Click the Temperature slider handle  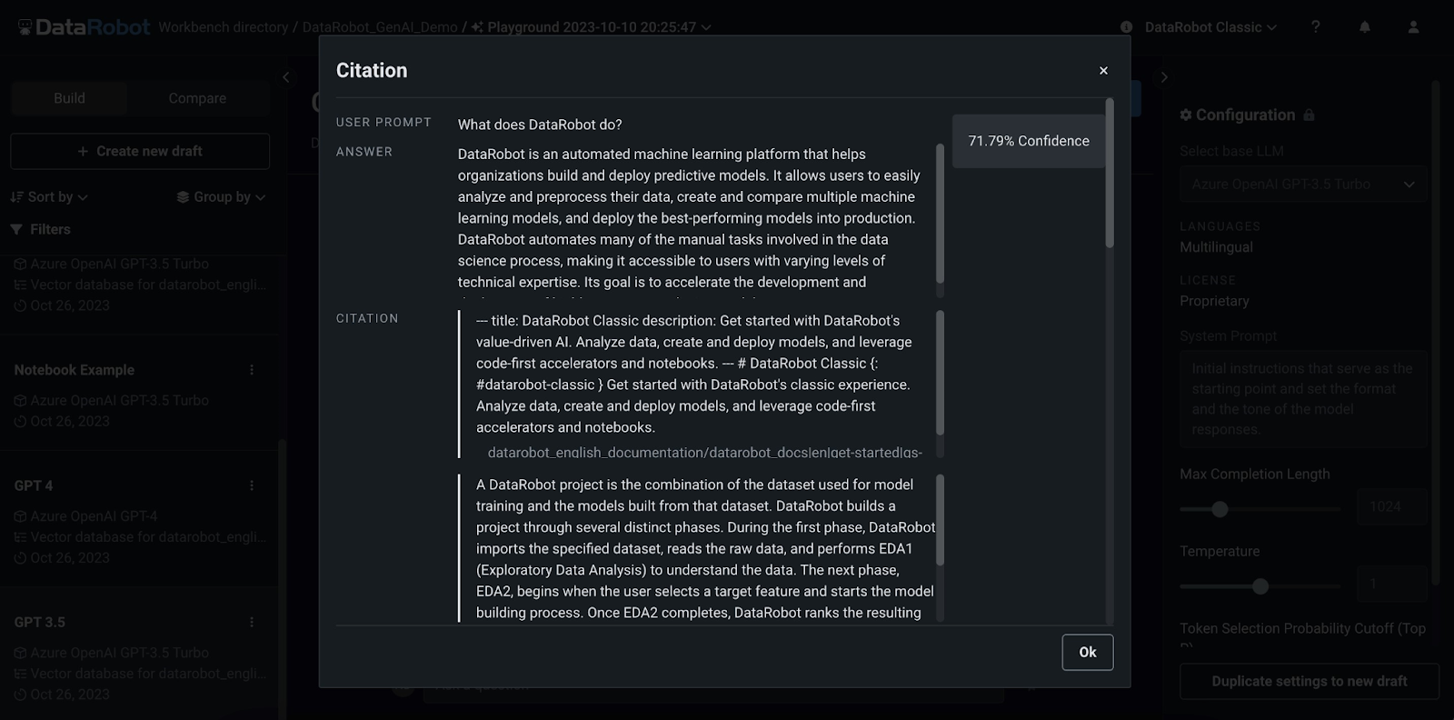point(1260,586)
